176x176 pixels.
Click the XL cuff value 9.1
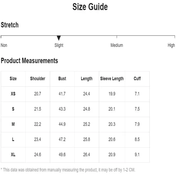[x=137, y=155]
